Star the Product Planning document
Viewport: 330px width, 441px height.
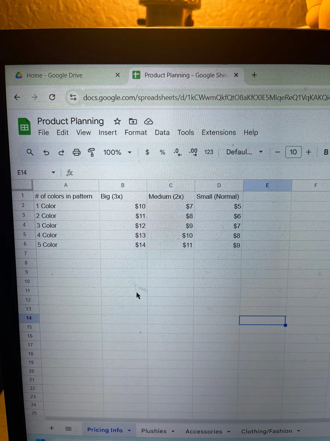pyautogui.click(x=117, y=121)
